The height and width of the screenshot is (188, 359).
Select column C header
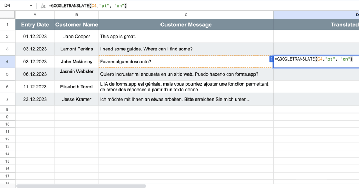coord(186,15)
